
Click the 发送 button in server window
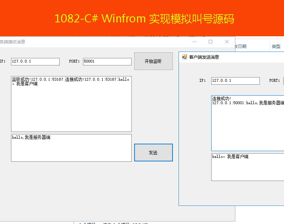pyautogui.click(x=153, y=153)
